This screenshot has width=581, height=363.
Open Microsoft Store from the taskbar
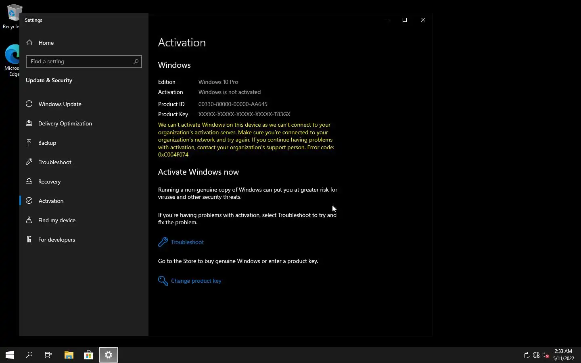[88, 355]
